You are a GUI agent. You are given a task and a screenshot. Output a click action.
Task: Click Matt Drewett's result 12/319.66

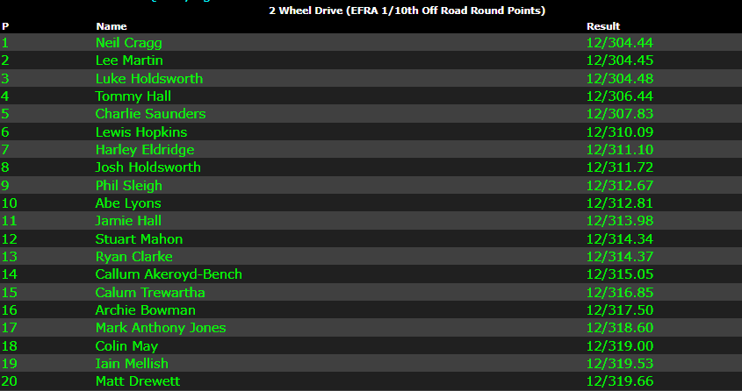click(x=619, y=381)
